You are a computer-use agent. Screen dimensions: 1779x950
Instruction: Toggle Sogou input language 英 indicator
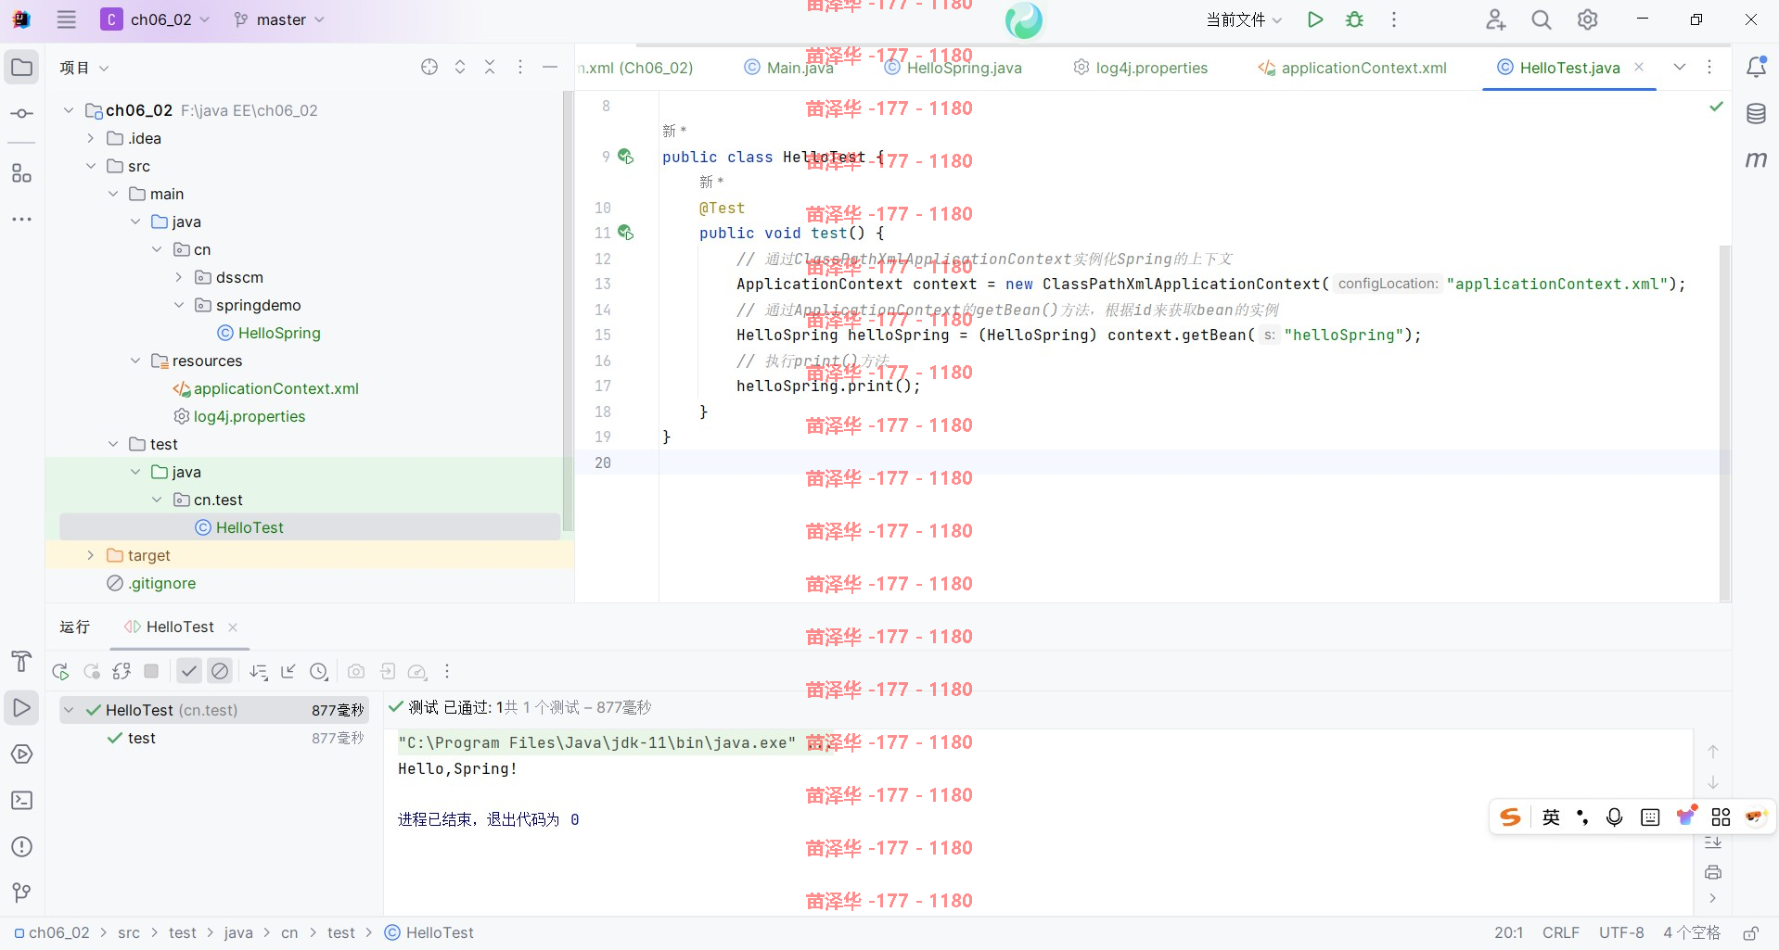pyautogui.click(x=1551, y=817)
